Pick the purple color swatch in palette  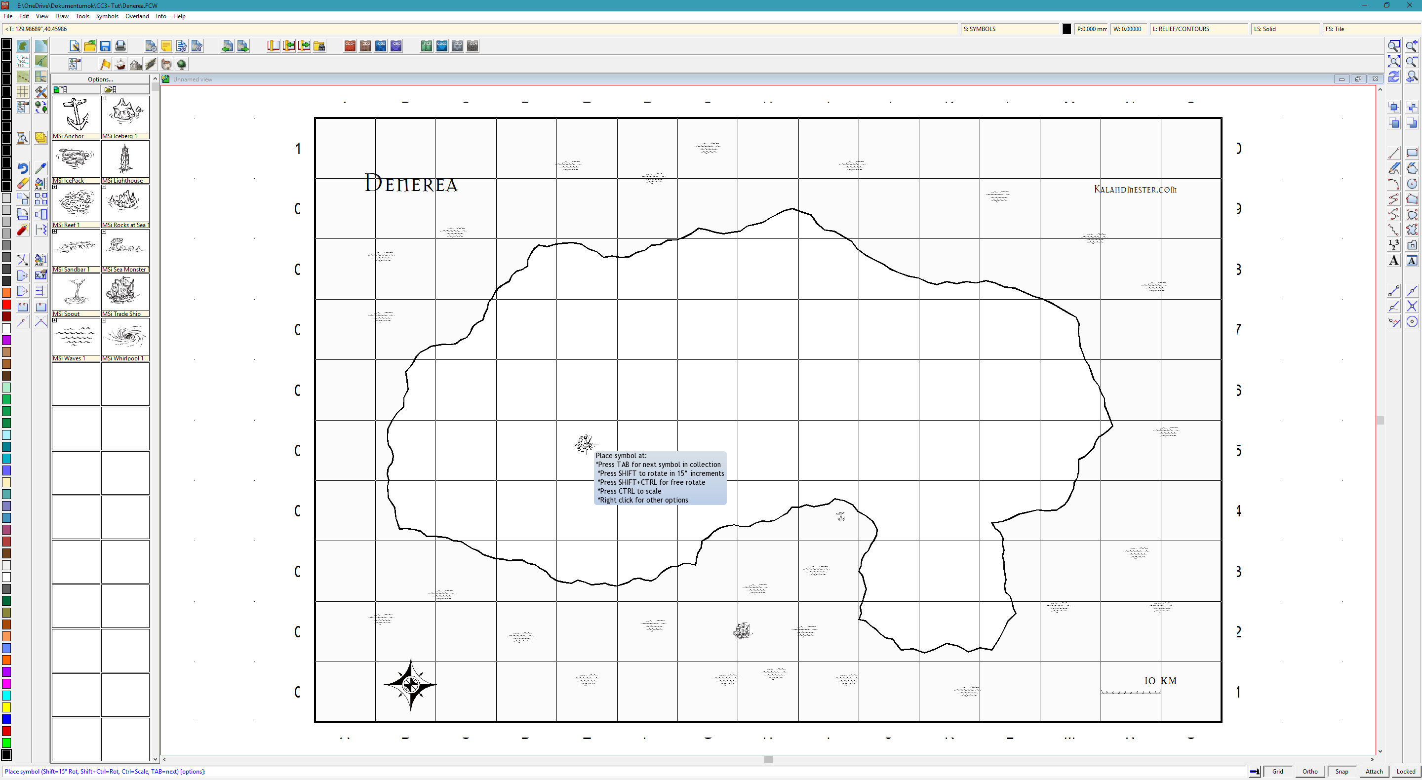6,340
